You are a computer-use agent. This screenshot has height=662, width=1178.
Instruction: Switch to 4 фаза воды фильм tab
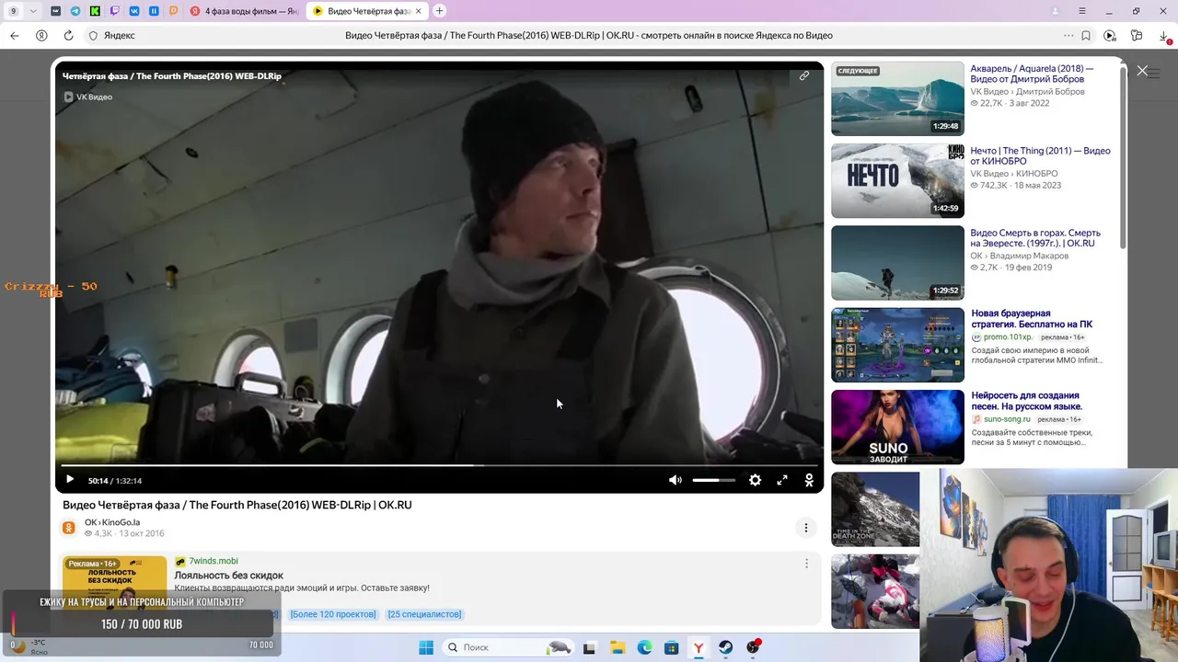click(x=245, y=11)
